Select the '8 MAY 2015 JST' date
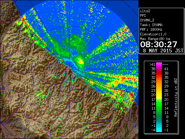This screenshot has width=185, height=139. 163,51
